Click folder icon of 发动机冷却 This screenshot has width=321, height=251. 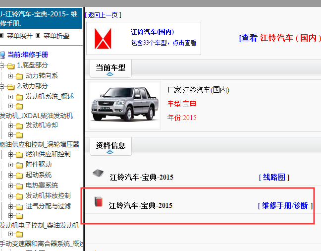click(19, 125)
